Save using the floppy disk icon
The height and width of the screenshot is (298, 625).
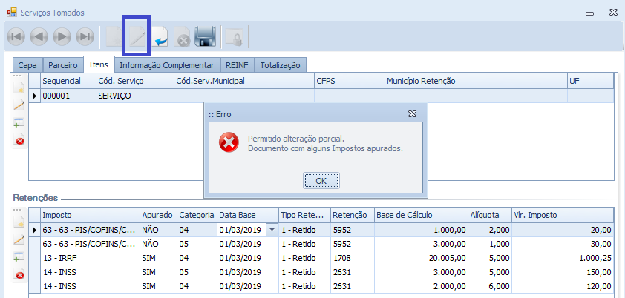tap(205, 36)
